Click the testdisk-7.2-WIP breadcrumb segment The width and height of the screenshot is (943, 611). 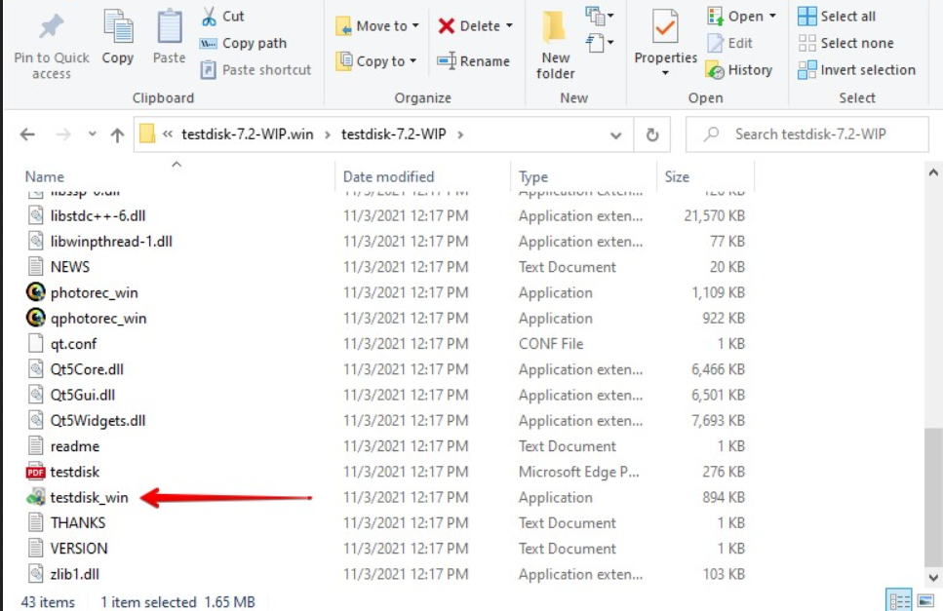coord(393,134)
